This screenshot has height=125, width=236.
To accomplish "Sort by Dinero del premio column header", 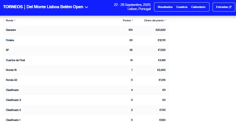I will click(x=154, y=21).
